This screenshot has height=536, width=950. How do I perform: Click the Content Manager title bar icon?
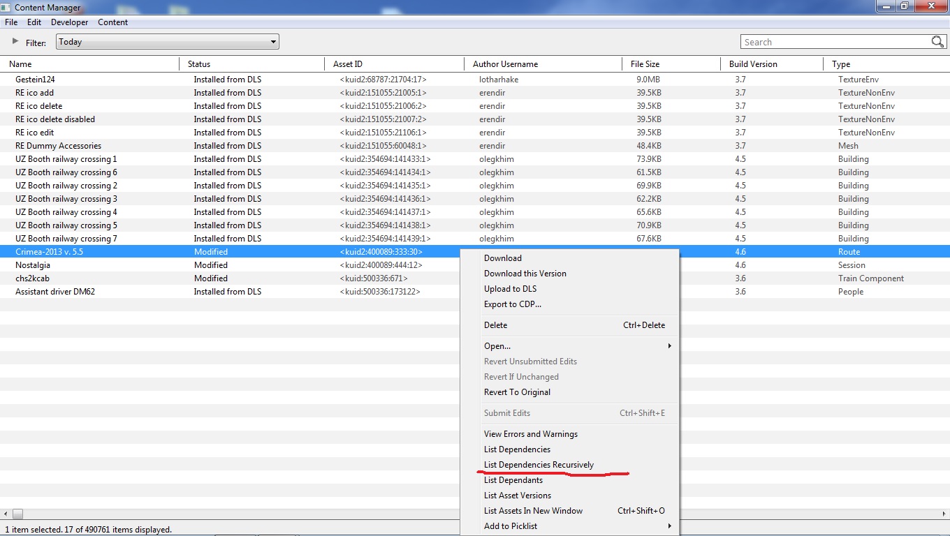pos(6,7)
